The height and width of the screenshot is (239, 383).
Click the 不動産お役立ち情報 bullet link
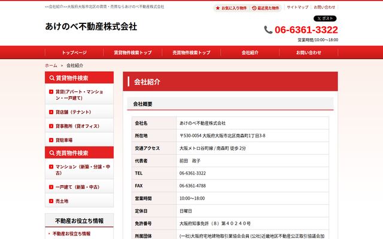[x=72, y=234]
